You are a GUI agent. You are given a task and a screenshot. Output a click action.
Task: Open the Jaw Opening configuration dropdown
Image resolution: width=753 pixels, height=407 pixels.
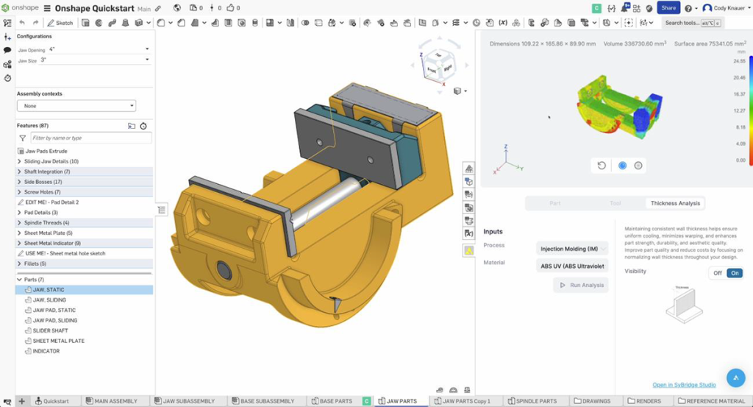point(99,49)
